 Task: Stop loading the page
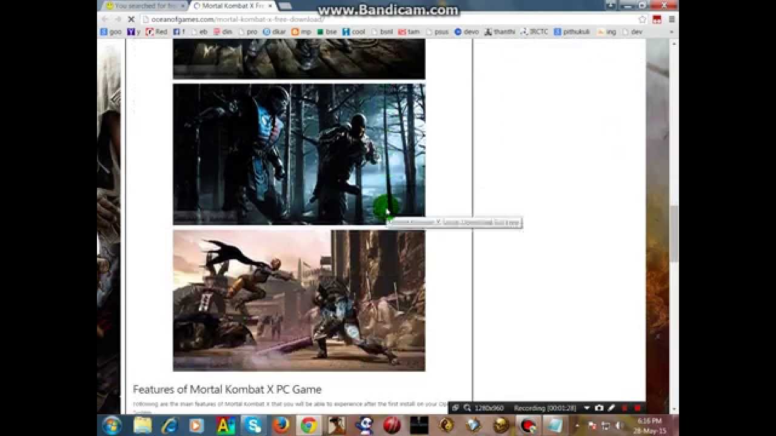coord(132,19)
